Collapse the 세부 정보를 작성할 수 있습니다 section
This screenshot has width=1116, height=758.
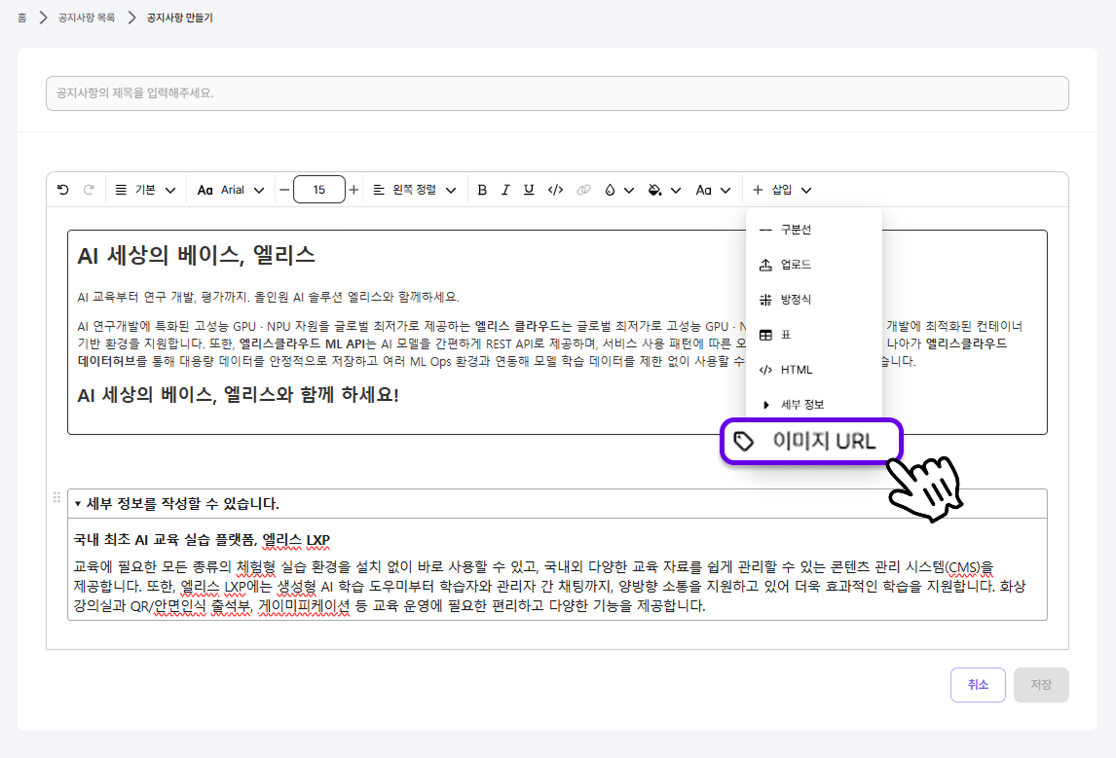(x=78, y=503)
